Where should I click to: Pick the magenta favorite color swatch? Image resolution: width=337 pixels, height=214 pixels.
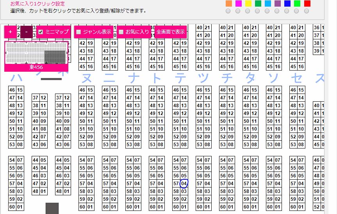(239, 4)
